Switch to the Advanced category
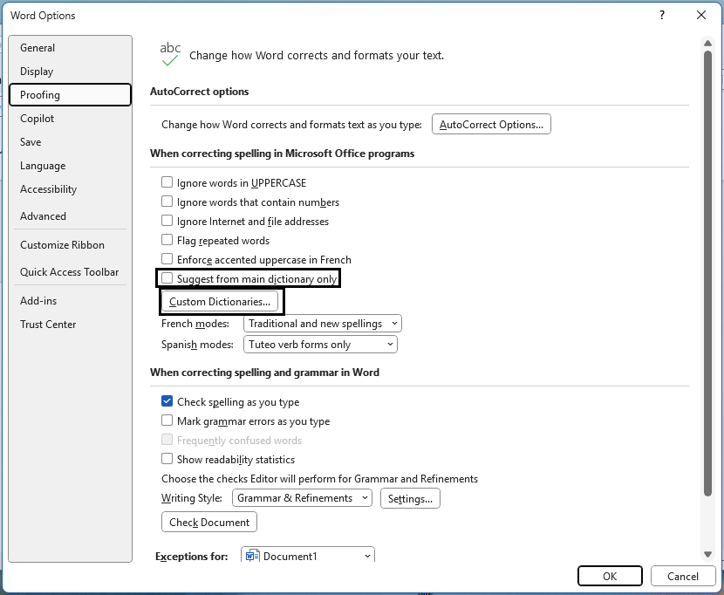 [x=43, y=216]
